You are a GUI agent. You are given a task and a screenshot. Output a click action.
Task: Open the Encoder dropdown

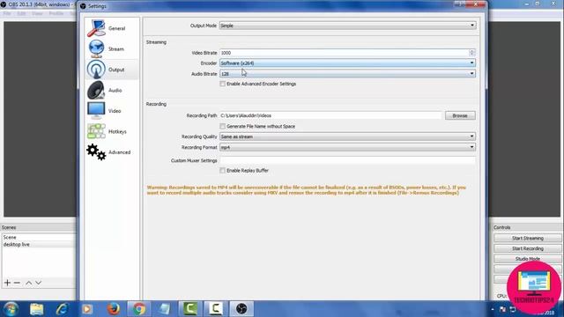coord(347,63)
